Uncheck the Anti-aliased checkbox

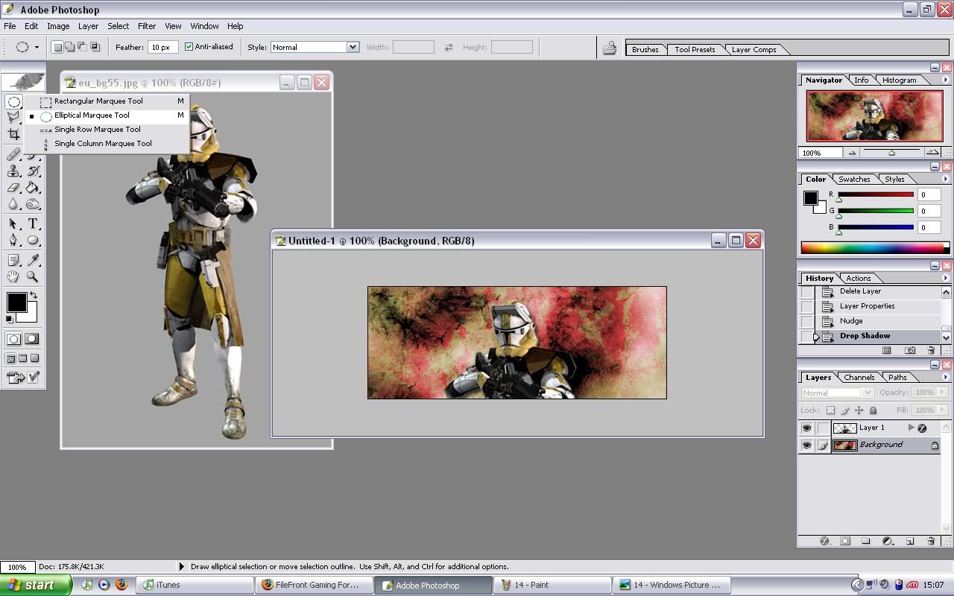pos(189,47)
